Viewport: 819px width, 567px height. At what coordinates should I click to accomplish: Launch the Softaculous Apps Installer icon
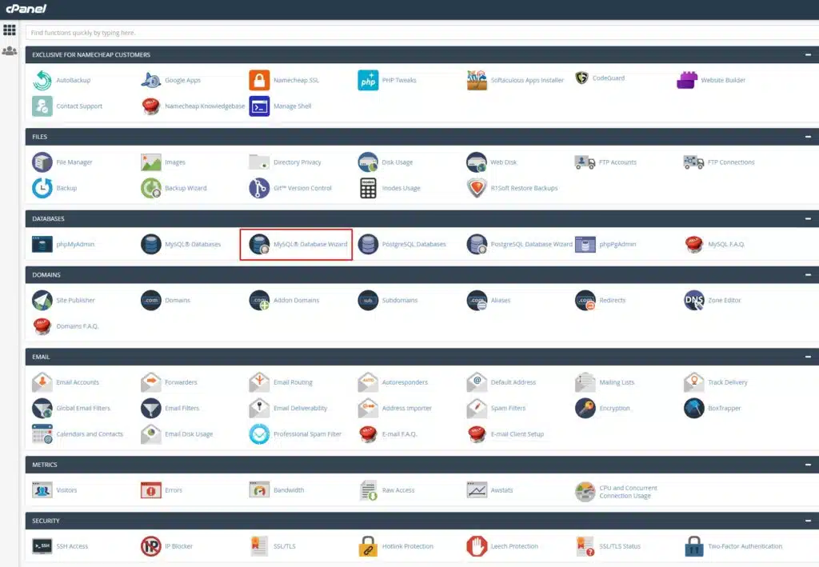point(477,81)
